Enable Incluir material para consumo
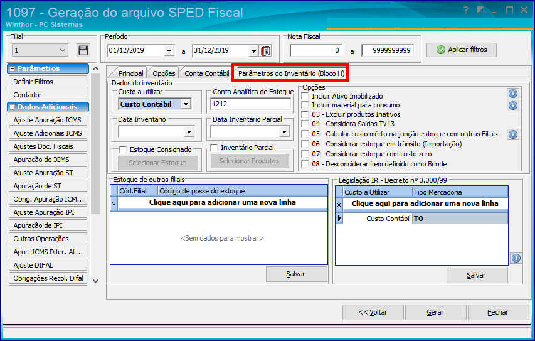The width and height of the screenshot is (535, 341). pyautogui.click(x=305, y=106)
